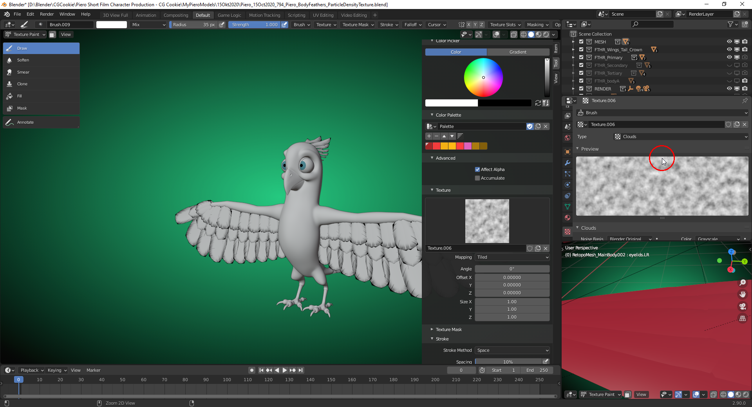Uncheck the FTHR_Primary collection checkbox

pyautogui.click(x=581, y=57)
